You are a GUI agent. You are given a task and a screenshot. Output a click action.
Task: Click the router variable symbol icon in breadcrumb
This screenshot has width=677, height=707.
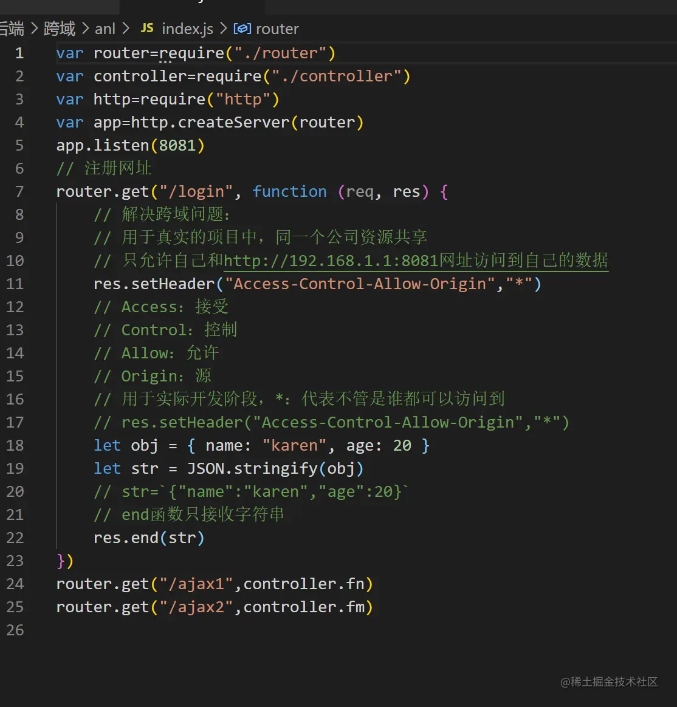pos(242,29)
